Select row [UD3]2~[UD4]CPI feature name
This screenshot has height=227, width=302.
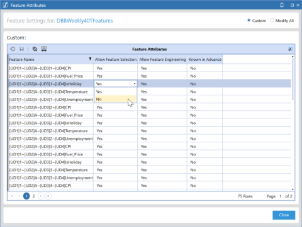pyautogui.click(x=40, y=107)
